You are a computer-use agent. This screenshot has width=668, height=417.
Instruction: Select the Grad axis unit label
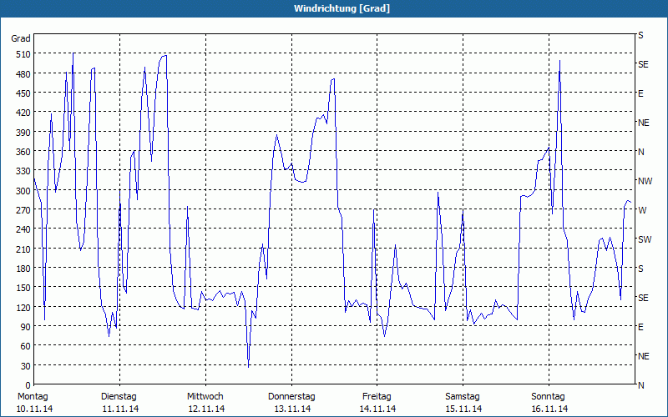click(21, 38)
